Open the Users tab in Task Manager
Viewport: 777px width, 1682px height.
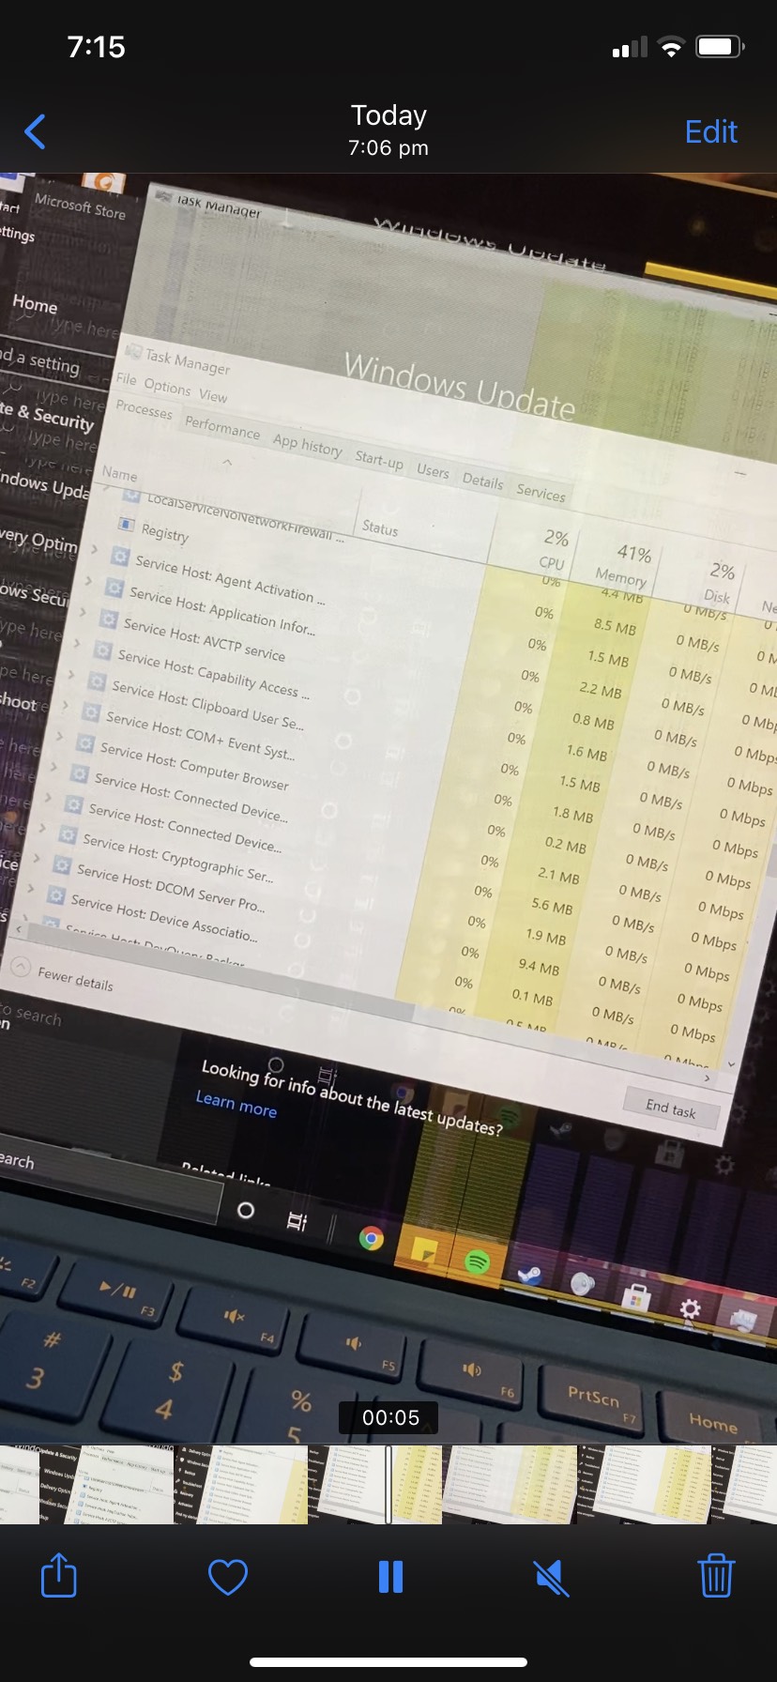(433, 471)
